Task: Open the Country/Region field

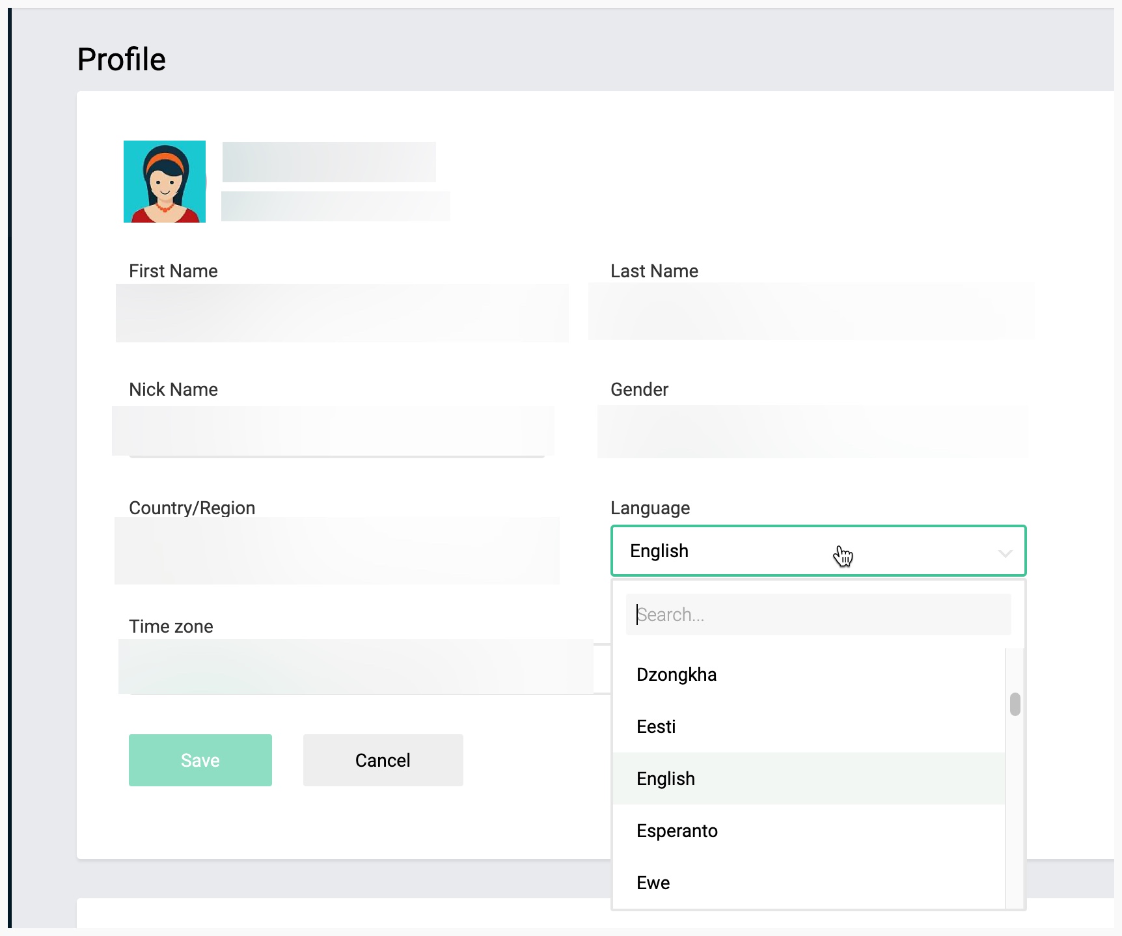Action: 338,551
